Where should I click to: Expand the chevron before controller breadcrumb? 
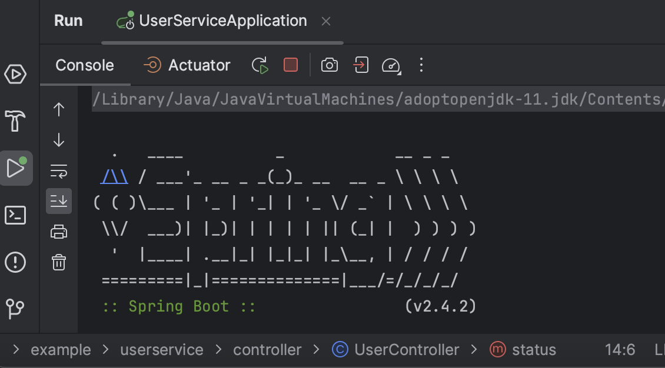pyautogui.click(x=218, y=349)
